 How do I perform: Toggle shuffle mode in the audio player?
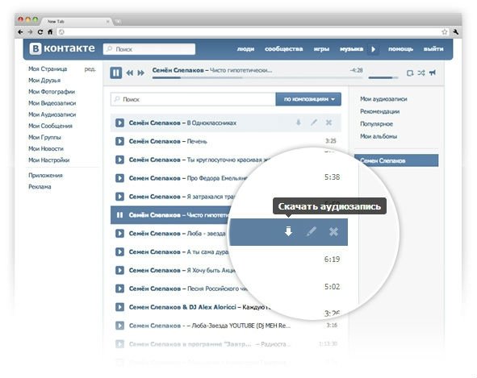pos(421,73)
